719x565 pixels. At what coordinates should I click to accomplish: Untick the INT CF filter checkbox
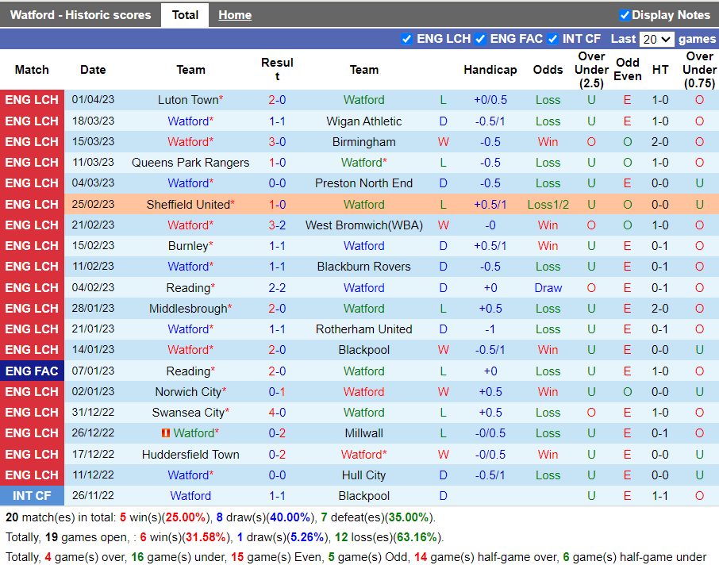pyautogui.click(x=553, y=39)
